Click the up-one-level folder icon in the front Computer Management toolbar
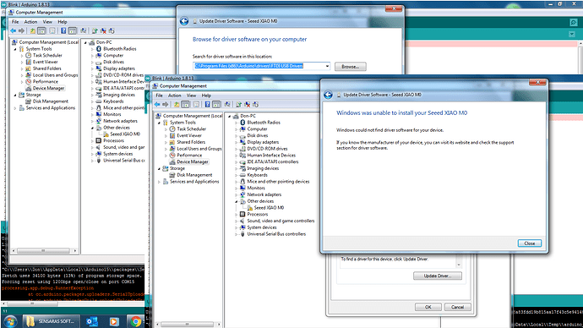The width and height of the screenshot is (583, 328). tap(177, 105)
